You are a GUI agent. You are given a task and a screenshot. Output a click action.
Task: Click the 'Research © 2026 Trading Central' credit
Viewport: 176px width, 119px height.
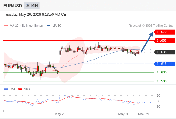(x=151, y=26)
